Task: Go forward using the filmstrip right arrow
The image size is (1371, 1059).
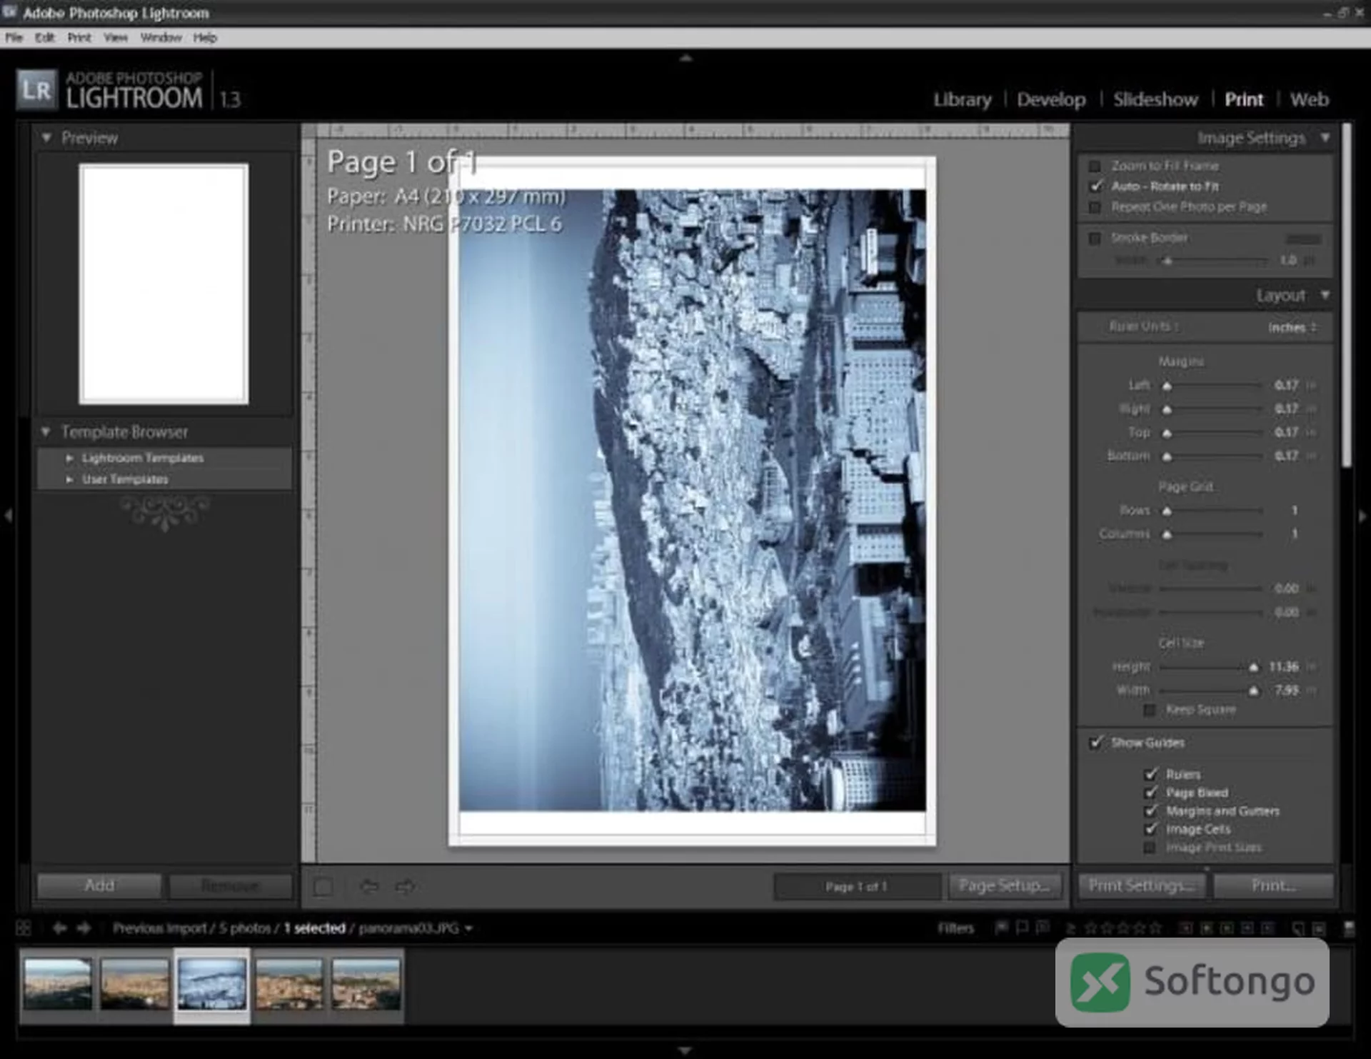Action: [84, 928]
